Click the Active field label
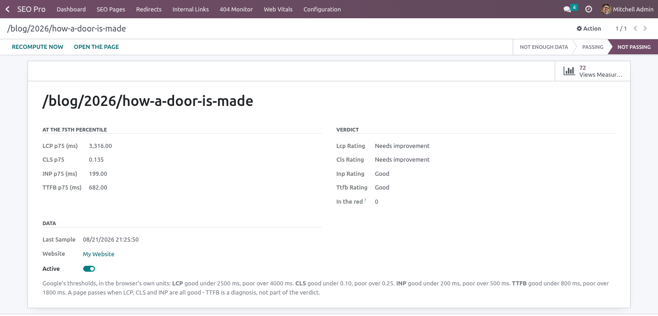The height and width of the screenshot is (316, 658). tap(51, 269)
